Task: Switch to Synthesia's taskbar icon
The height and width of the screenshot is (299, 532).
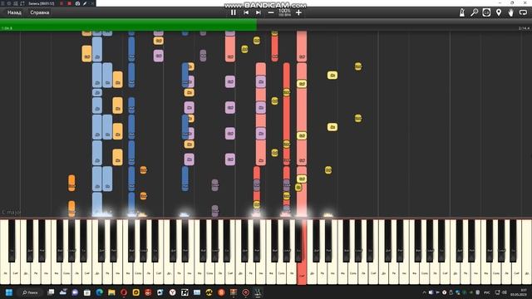Action: tap(258, 292)
